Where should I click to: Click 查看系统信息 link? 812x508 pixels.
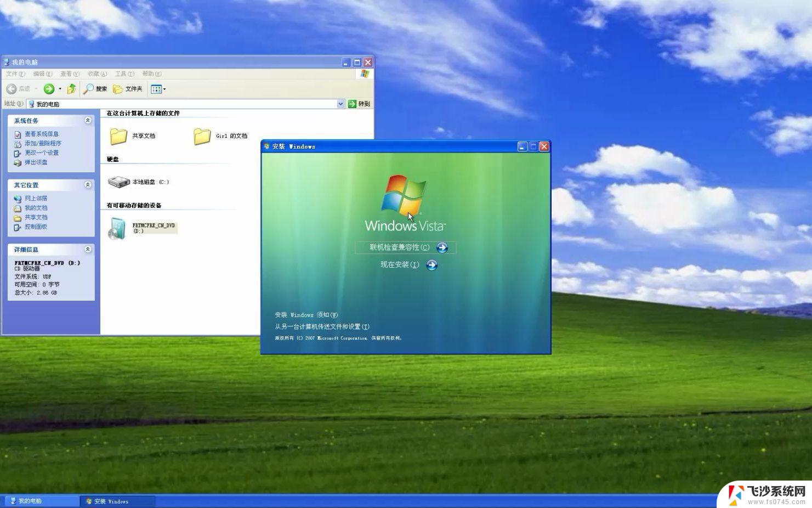(x=42, y=134)
